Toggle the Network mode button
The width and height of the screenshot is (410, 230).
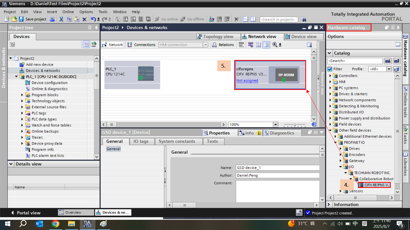tap(113, 45)
